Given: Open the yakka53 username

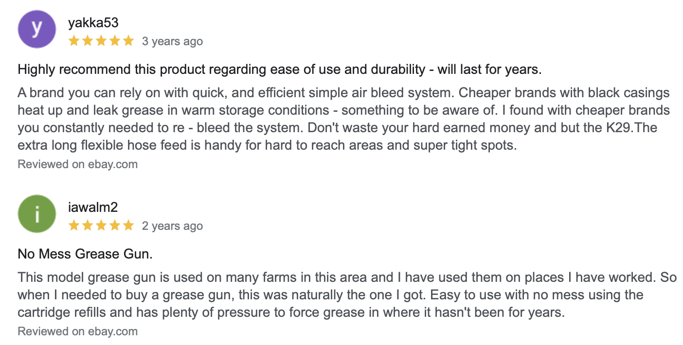Looking at the screenshot, I should (x=93, y=23).
